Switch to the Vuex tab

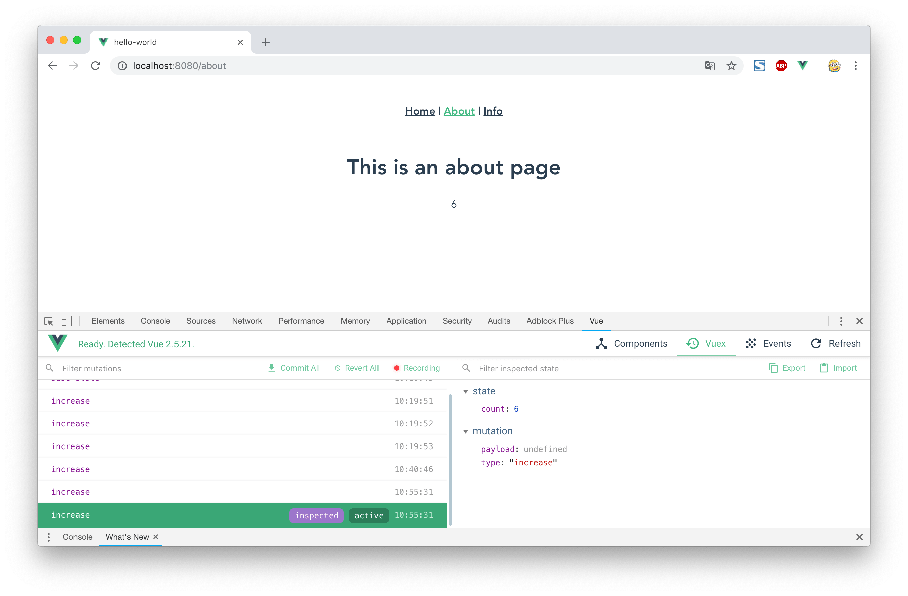(x=706, y=343)
